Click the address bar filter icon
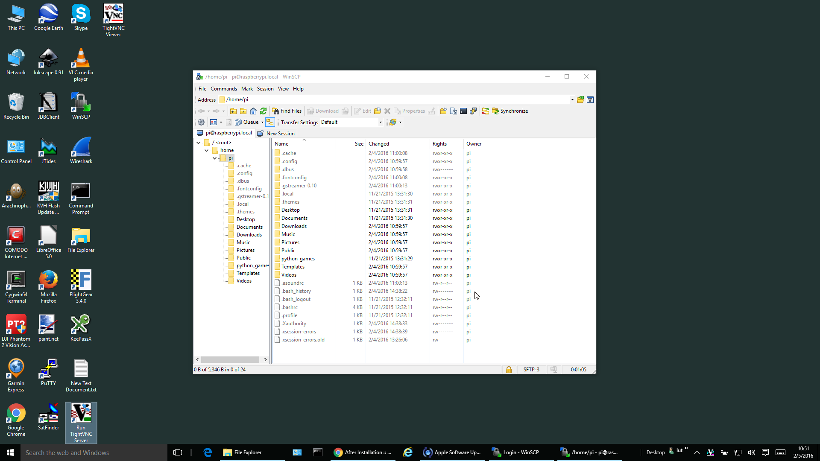The width and height of the screenshot is (820, 461). pos(590,100)
